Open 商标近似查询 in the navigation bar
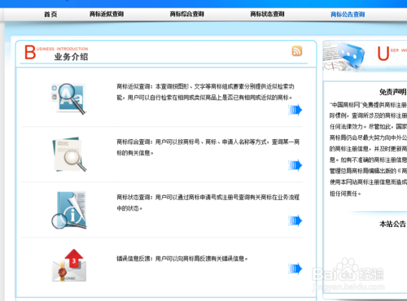The width and height of the screenshot is (407, 301). pos(107,14)
